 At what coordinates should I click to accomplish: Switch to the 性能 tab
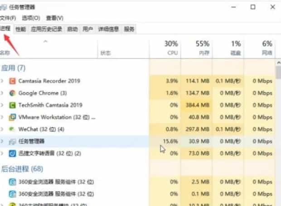pyautogui.click(x=20, y=29)
